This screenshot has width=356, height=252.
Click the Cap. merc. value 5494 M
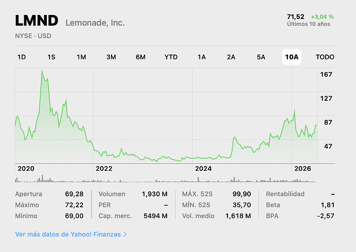[x=155, y=216]
